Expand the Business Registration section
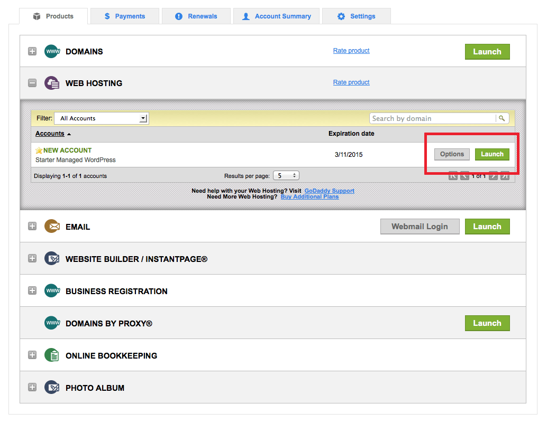The width and height of the screenshot is (547, 423). [x=32, y=290]
